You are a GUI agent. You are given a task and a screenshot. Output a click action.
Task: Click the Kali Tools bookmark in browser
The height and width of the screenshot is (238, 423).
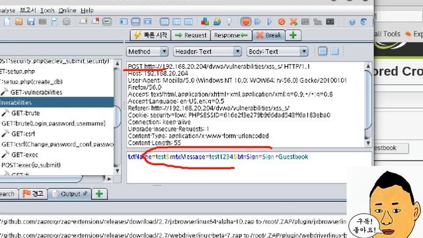pos(387,34)
